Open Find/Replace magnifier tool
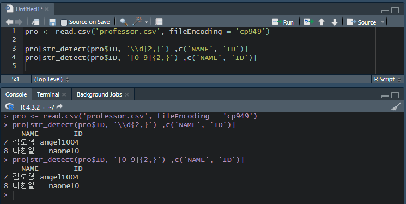The width and height of the screenshot is (406, 204). [124, 22]
